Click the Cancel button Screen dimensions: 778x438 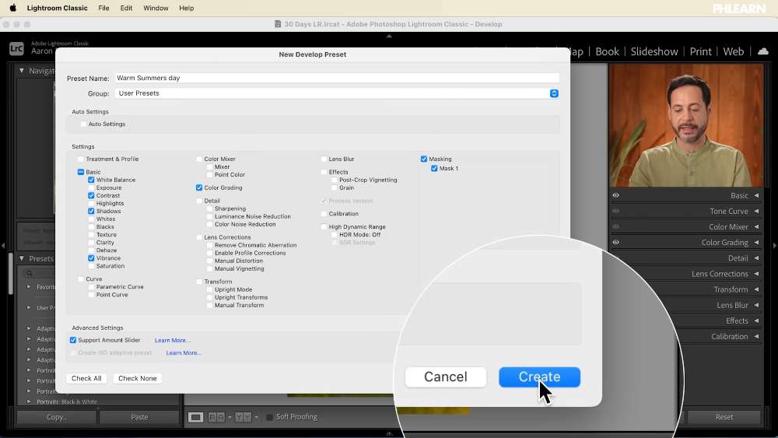(x=446, y=377)
